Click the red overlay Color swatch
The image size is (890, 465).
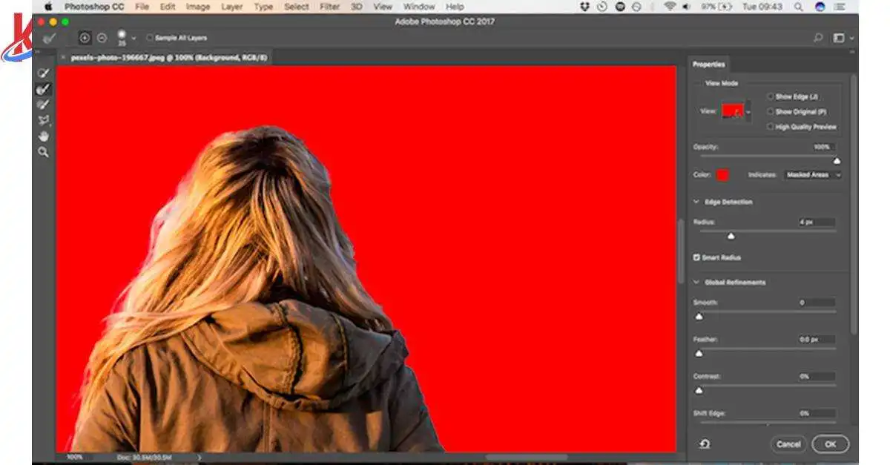coord(722,175)
